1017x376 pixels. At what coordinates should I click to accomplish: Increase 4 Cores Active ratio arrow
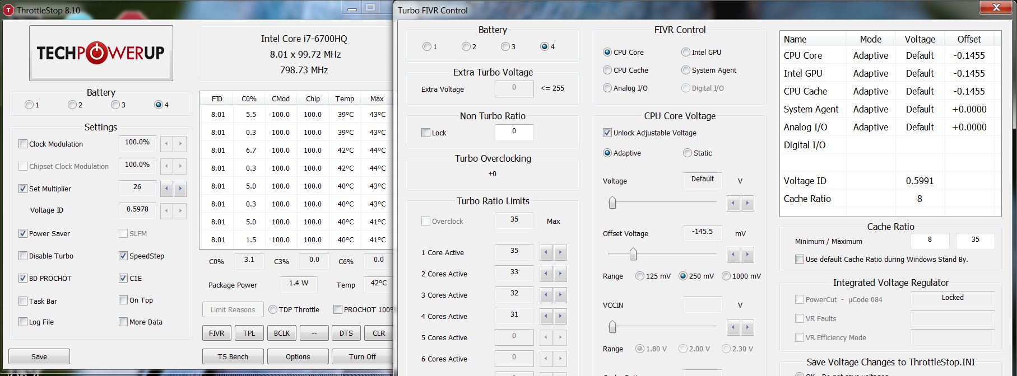[560, 317]
